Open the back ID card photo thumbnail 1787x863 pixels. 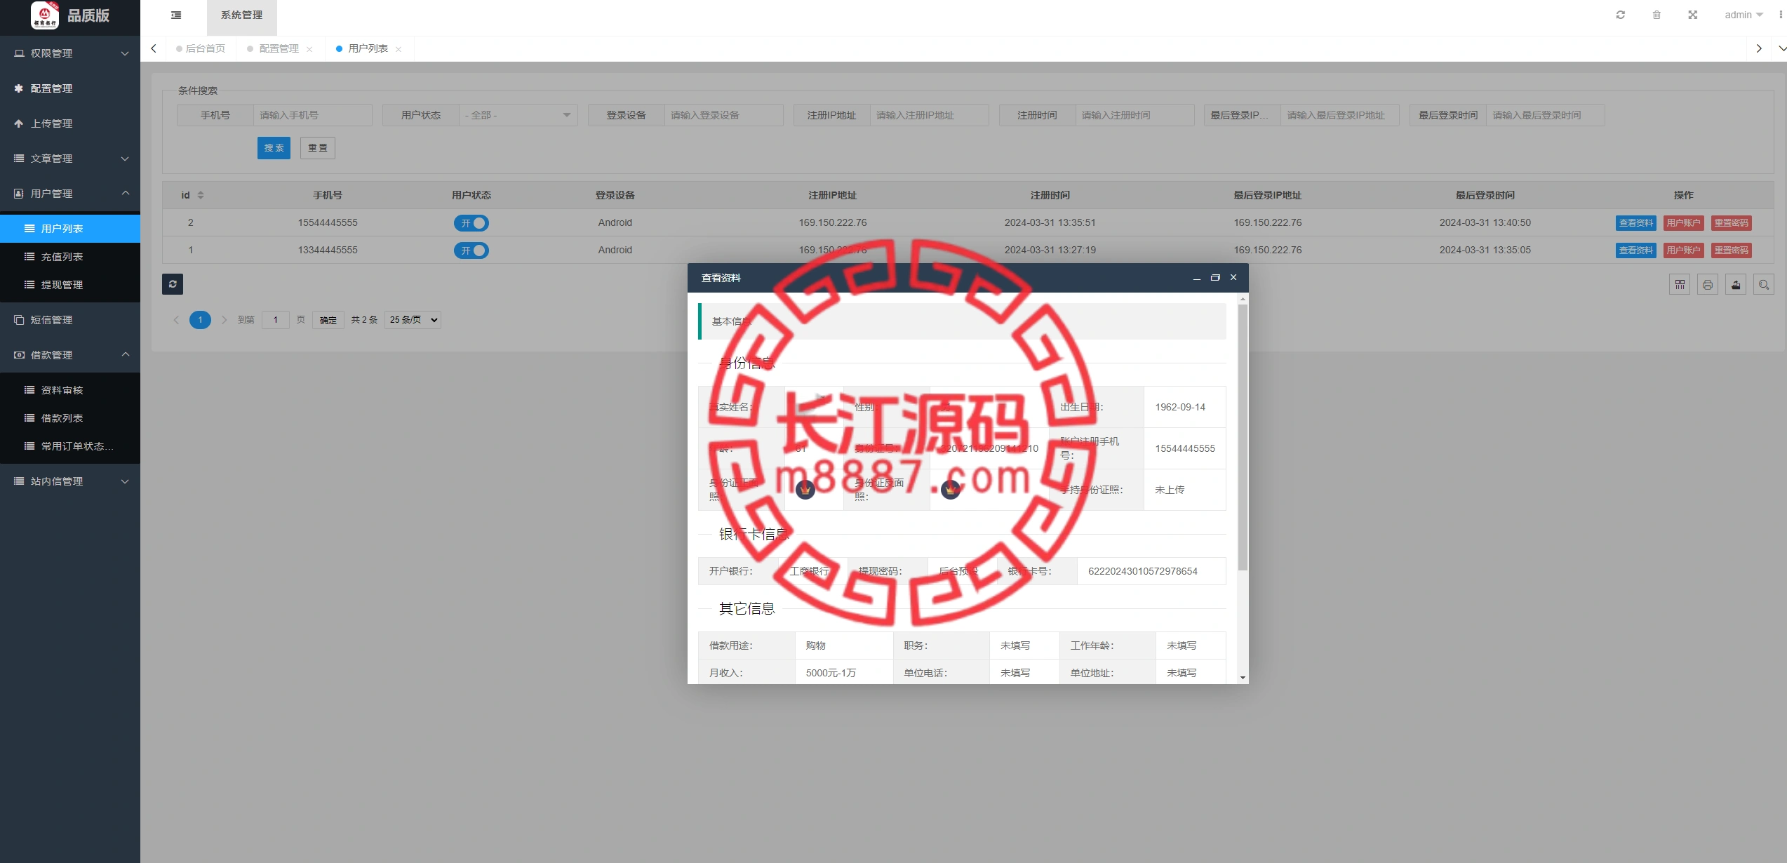click(x=951, y=489)
